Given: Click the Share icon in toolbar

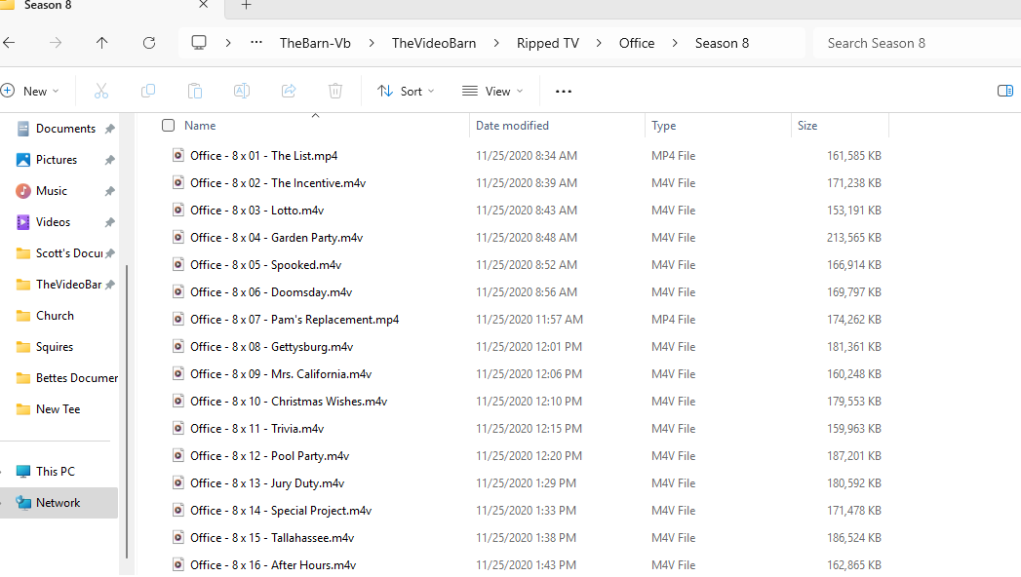Looking at the screenshot, I should click(x=289, y=91).
